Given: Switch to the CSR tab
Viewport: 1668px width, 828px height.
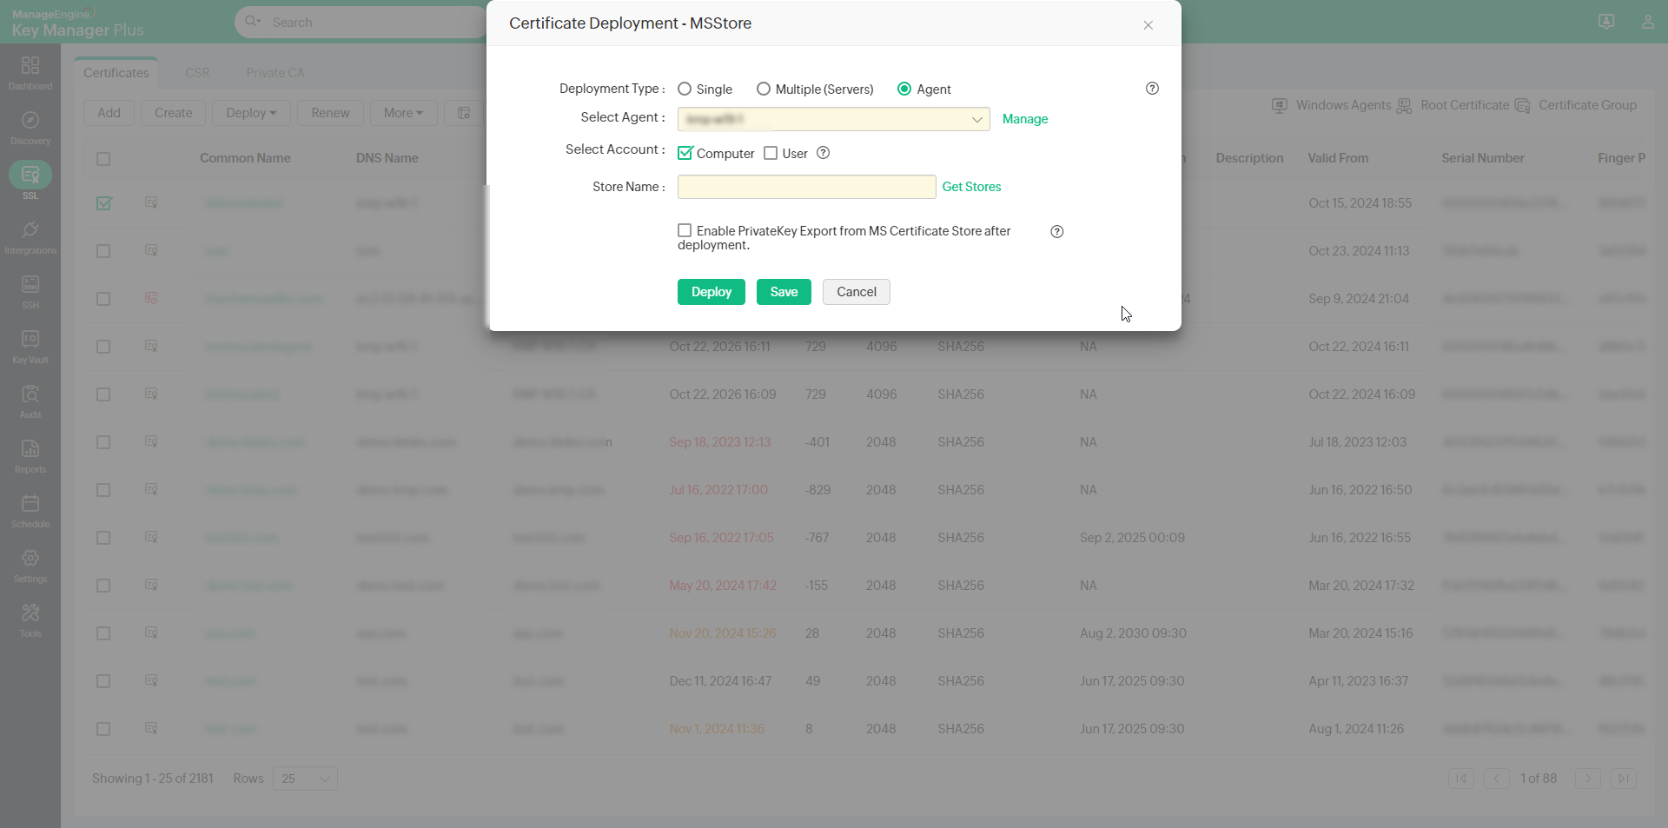Looking at the screenshot, I should tap(197, 73).
